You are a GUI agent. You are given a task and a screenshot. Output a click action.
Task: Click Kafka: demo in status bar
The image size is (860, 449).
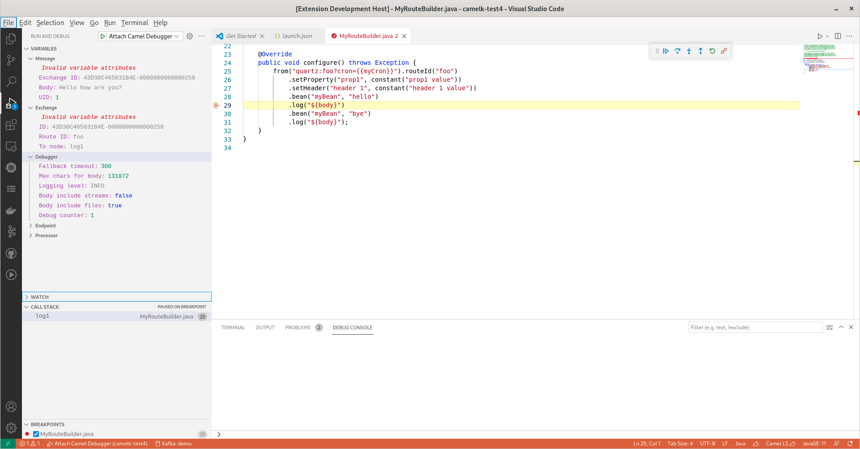173,444
